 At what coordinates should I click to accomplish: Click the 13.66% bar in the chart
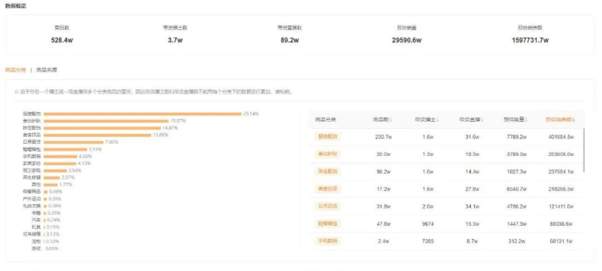click(98, 135)
